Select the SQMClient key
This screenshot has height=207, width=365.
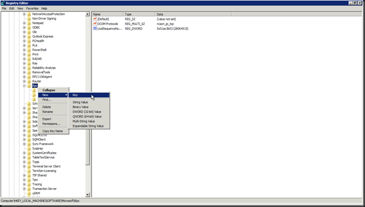pyautogui.click(x=39, y=139)
